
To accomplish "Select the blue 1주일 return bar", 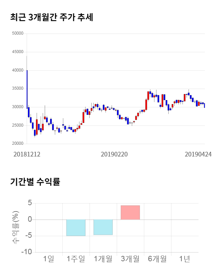I will point(76,227).
